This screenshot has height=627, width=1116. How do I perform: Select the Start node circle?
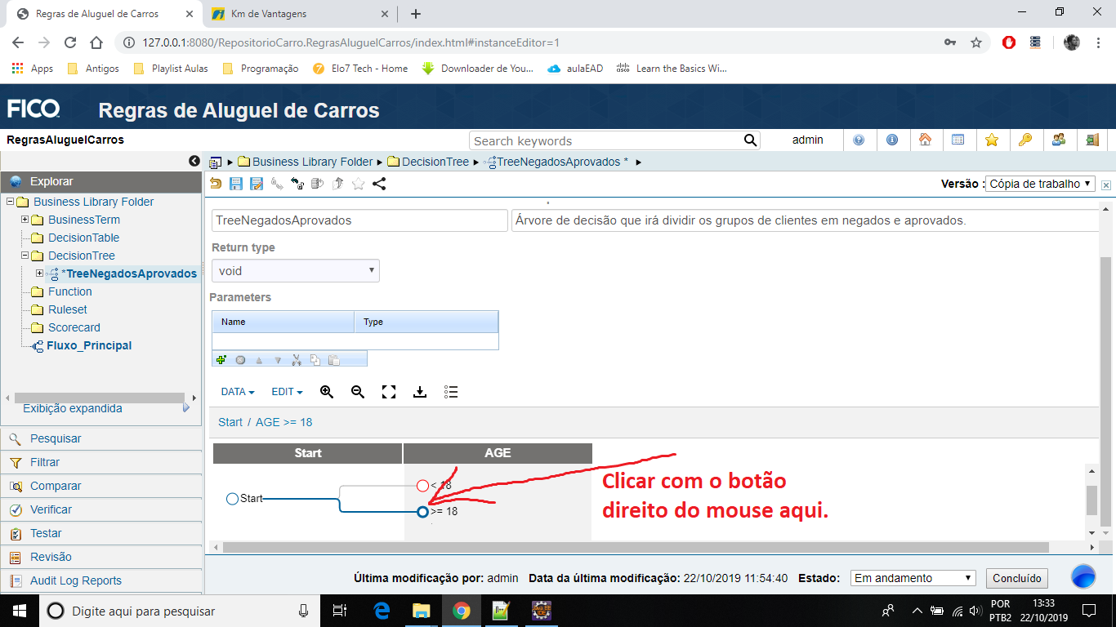232,498
